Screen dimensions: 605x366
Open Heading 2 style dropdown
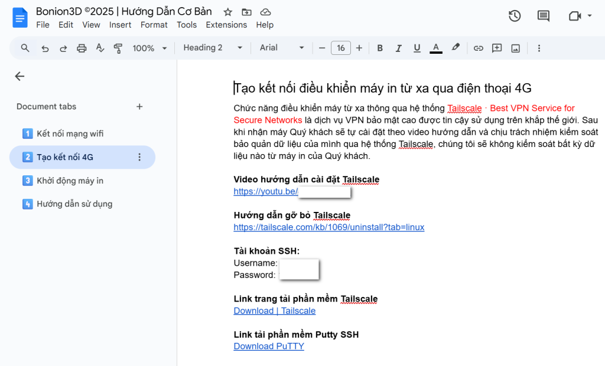(213, 48)
